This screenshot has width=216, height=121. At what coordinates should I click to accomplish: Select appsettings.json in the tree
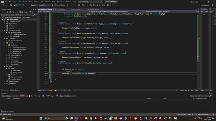click(13, 81)
